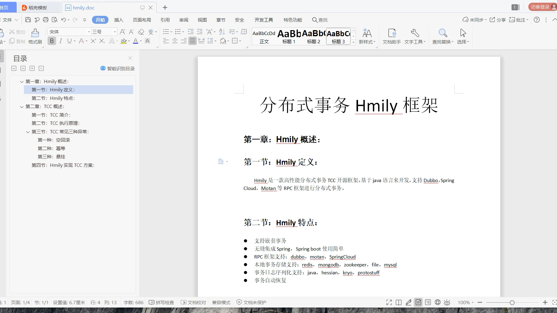
Task: Click 文档校对 in status bar
Action: (x=193, y=302)
